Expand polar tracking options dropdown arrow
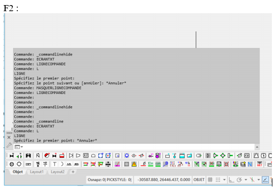 (x=246, y=180)
